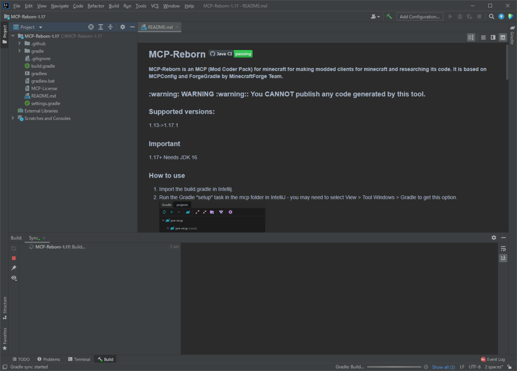This screenshot has height=371, width=517.
Task: Click Build panel settings gear icon
Action: pos(494,238)
